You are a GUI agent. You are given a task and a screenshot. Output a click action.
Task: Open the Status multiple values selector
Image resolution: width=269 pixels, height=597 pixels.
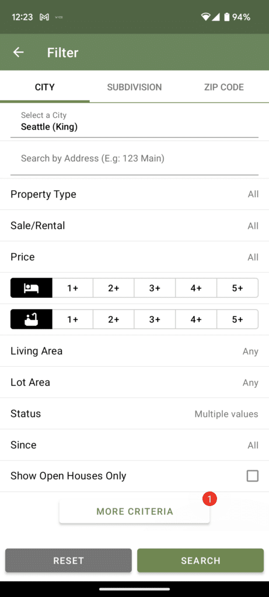pos(134,414)
